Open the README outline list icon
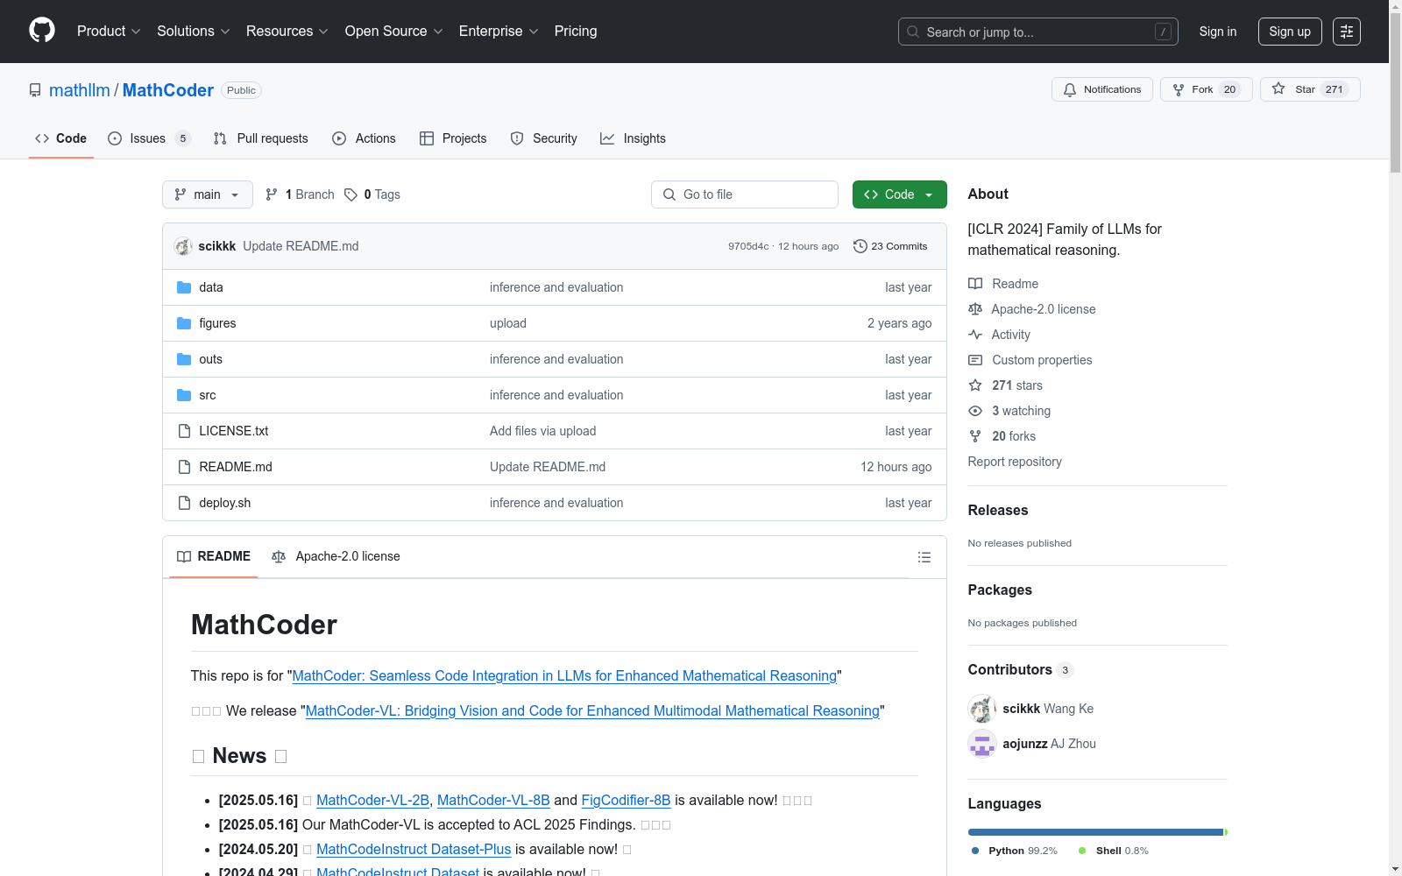Viewport: 1402px width, 876px height. point(924,557)
